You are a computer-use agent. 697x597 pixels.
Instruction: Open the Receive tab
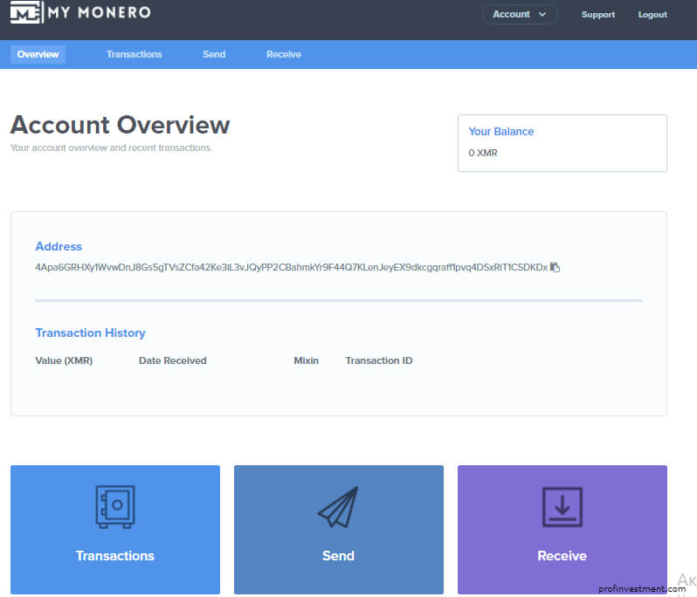tap(284, 54)
